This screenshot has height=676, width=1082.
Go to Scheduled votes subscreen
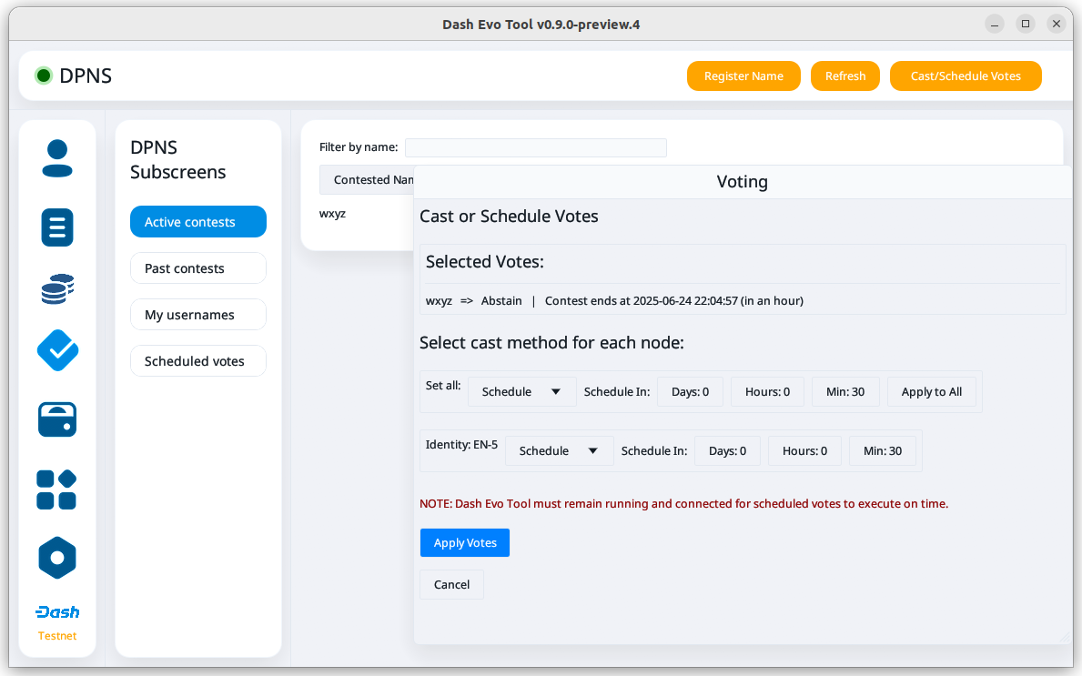click(198, 361)
